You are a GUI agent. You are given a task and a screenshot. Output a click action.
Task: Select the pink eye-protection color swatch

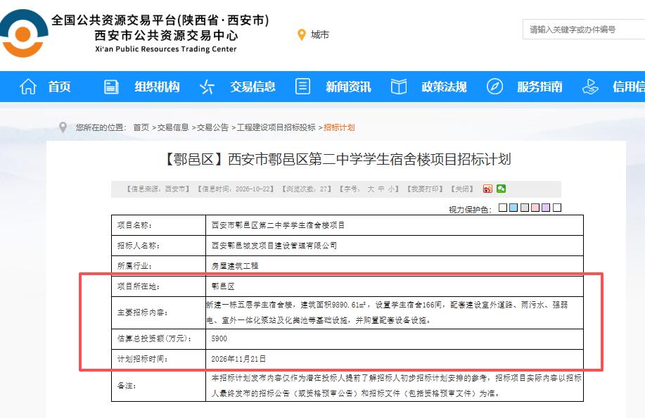(535, 208)
